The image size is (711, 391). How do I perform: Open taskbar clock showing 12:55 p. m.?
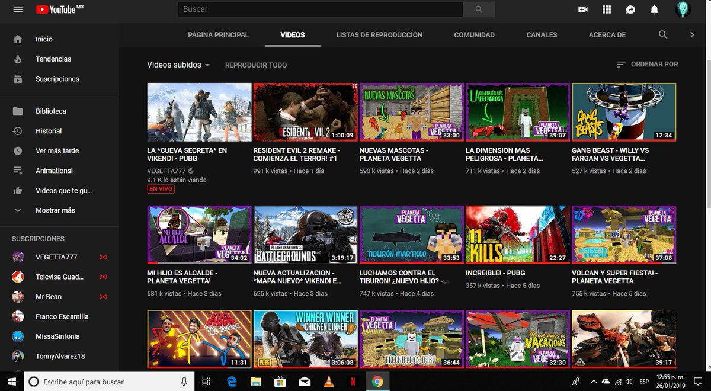pos(672,382)
